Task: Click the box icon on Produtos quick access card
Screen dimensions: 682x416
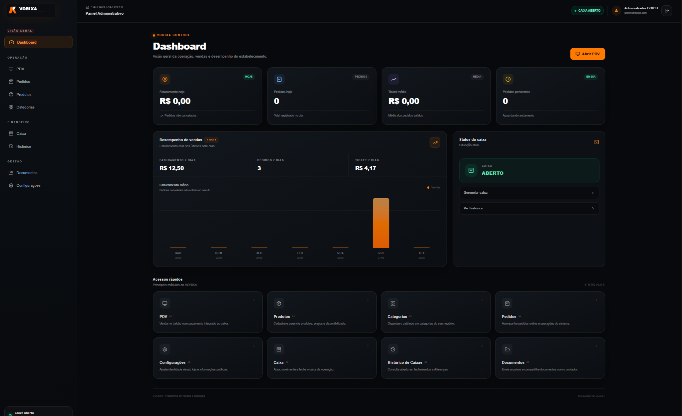Action: click(279, 303)
